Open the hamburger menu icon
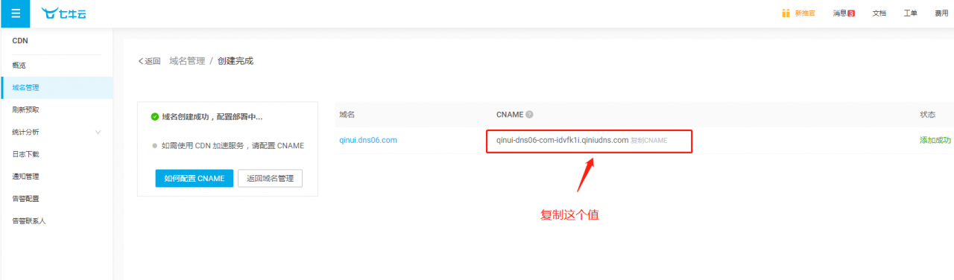The image size is (954, 280). [x=16, y=13]
